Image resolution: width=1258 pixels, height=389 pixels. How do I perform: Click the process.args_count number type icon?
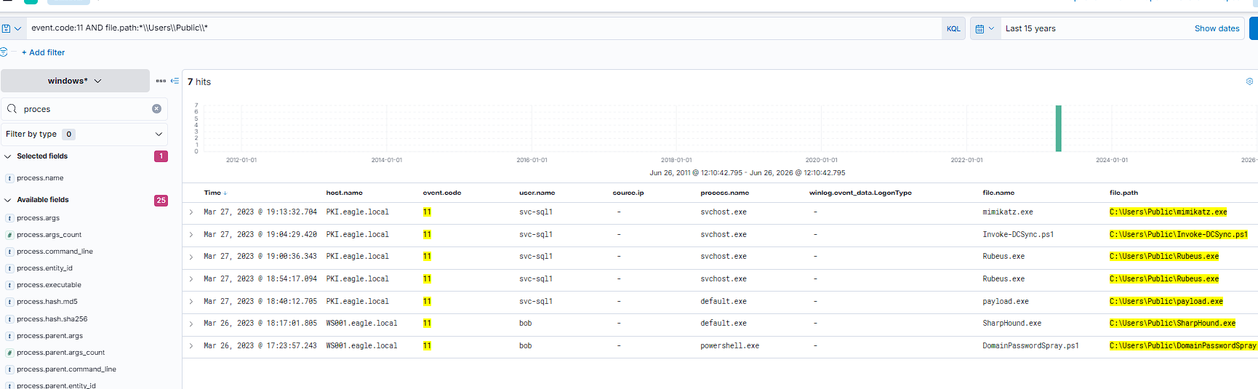tap(9, 235)
